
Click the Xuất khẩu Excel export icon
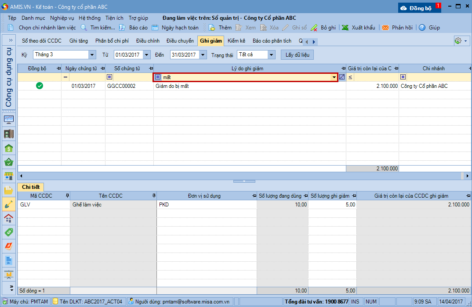pos(345,28)
